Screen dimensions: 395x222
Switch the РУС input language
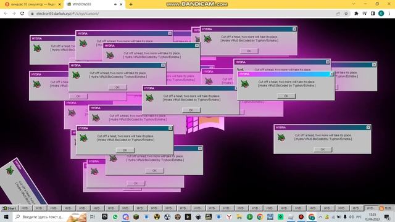point(359,216)
